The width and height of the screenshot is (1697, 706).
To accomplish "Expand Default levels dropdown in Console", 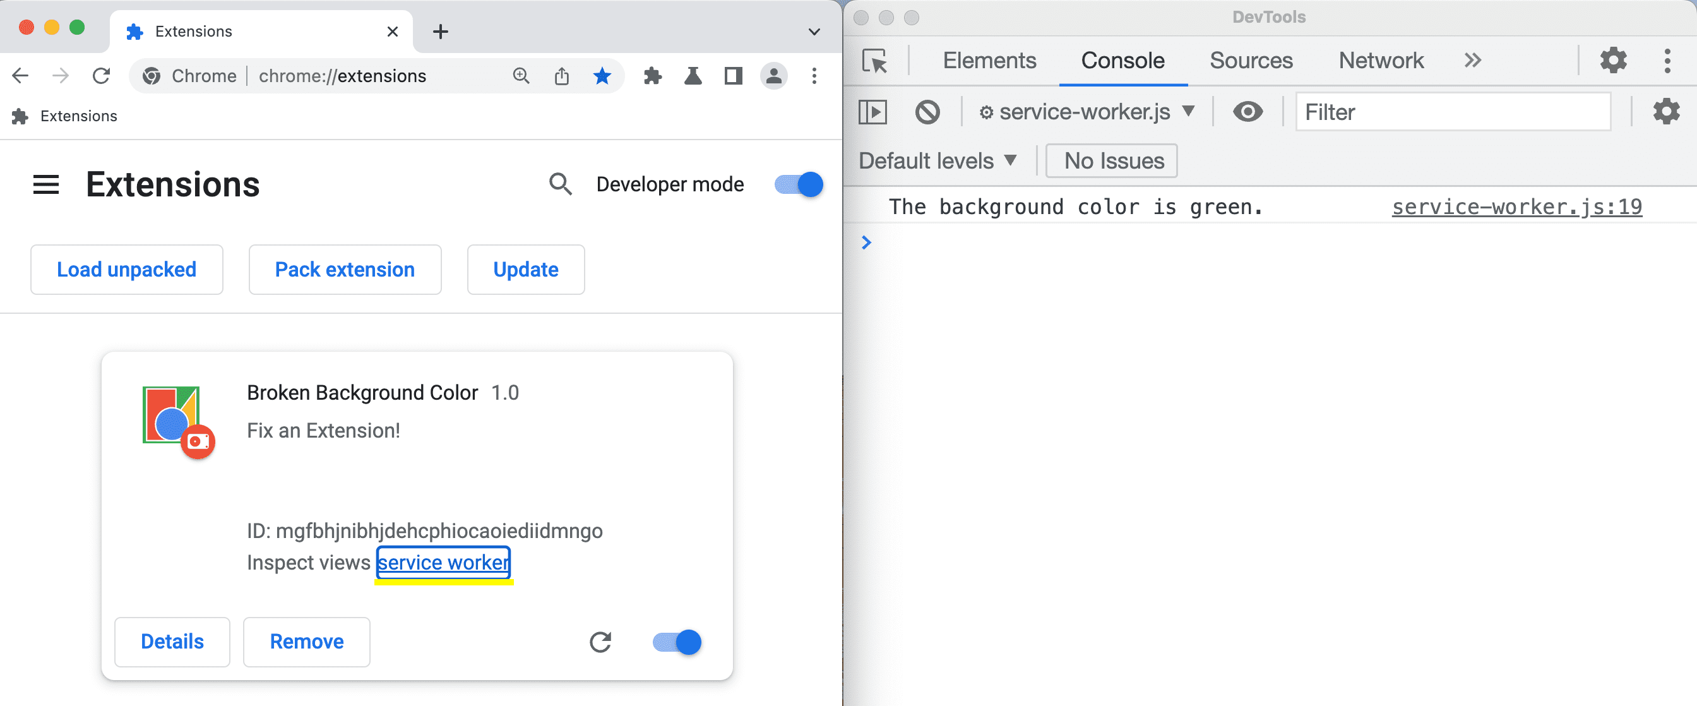I will pos(938,160).
